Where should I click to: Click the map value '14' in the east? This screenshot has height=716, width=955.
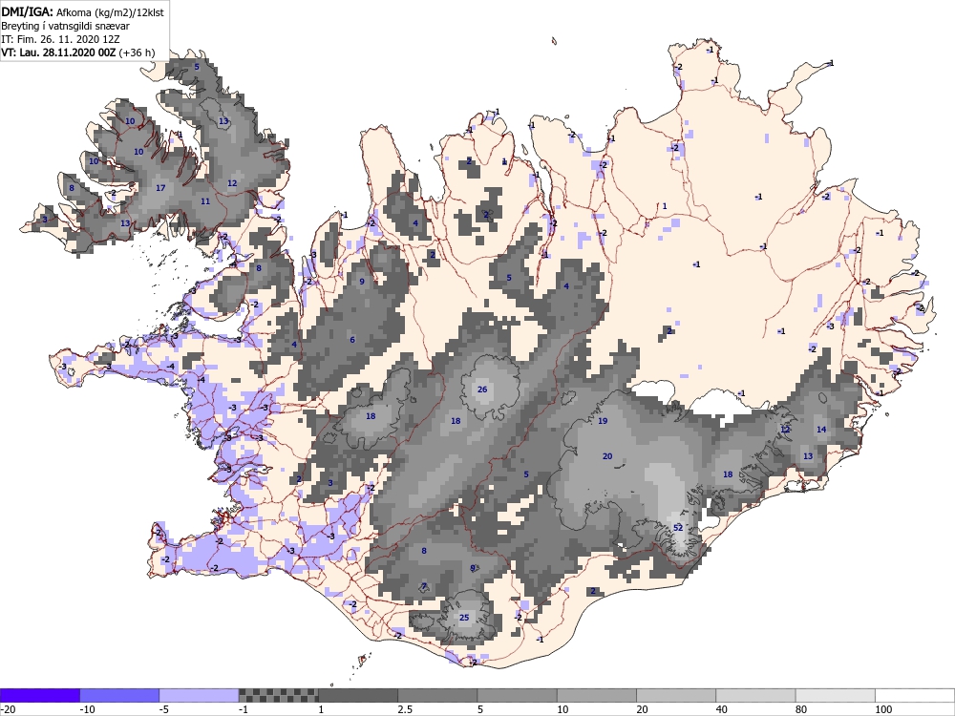point(821,430)
